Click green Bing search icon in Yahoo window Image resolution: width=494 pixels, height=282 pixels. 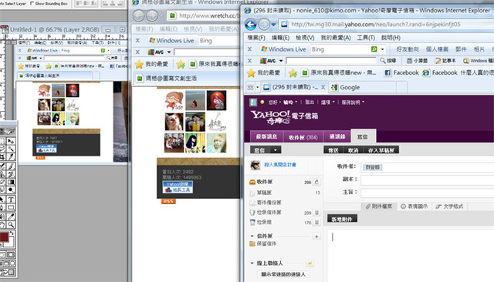[x=374, y=49]
